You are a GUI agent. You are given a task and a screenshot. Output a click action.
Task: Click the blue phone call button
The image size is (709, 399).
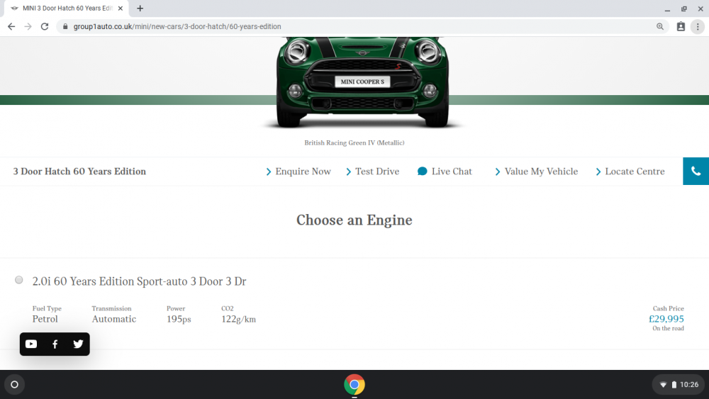click(696, 172)
